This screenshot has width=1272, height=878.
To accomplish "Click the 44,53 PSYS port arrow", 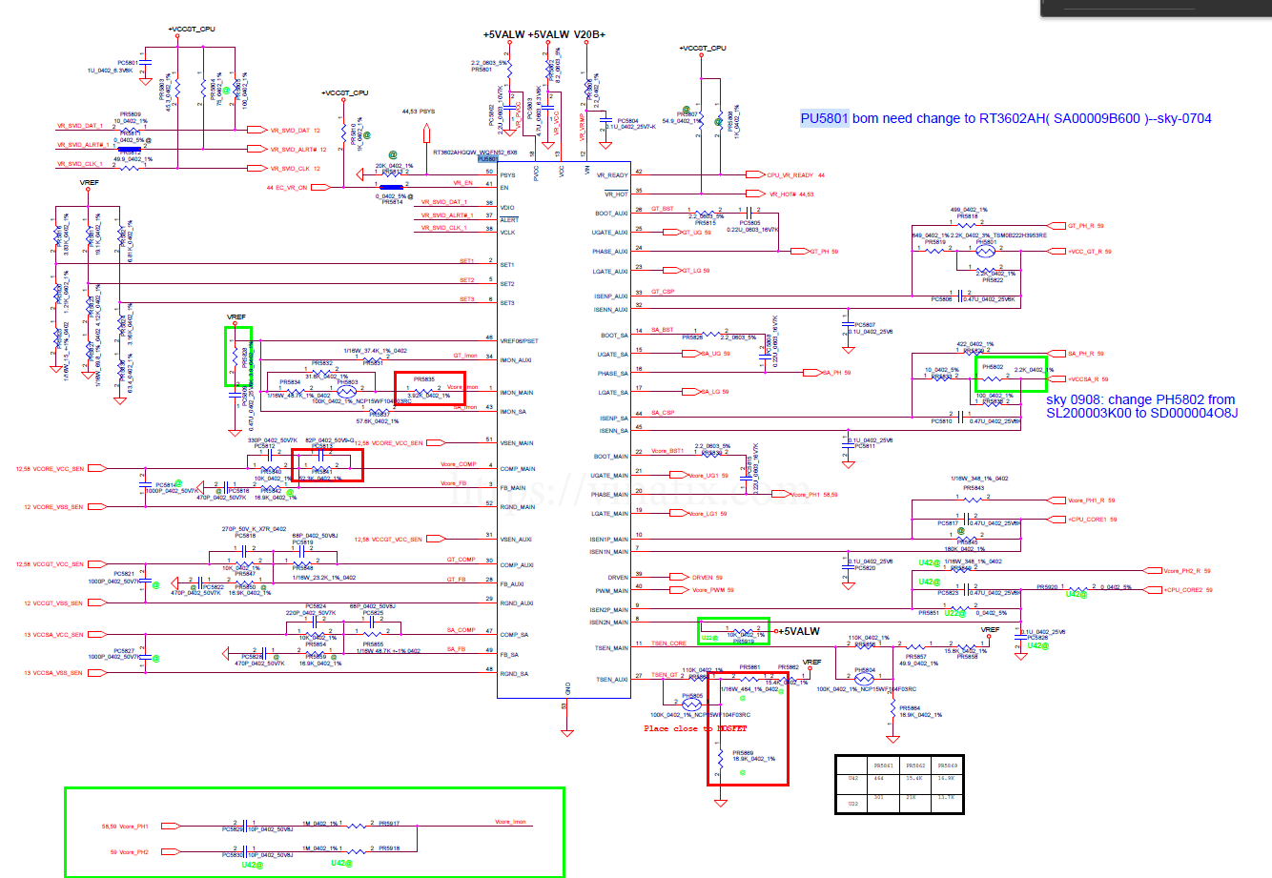I will (x=426, y=130).
